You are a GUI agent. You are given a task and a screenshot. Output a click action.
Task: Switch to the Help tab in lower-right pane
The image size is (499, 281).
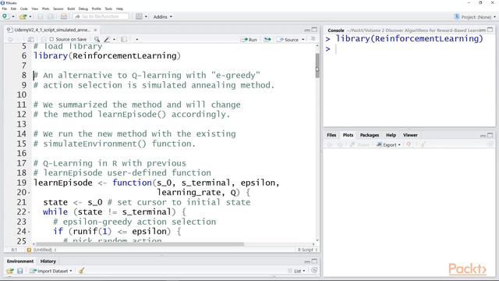[391, 135]
